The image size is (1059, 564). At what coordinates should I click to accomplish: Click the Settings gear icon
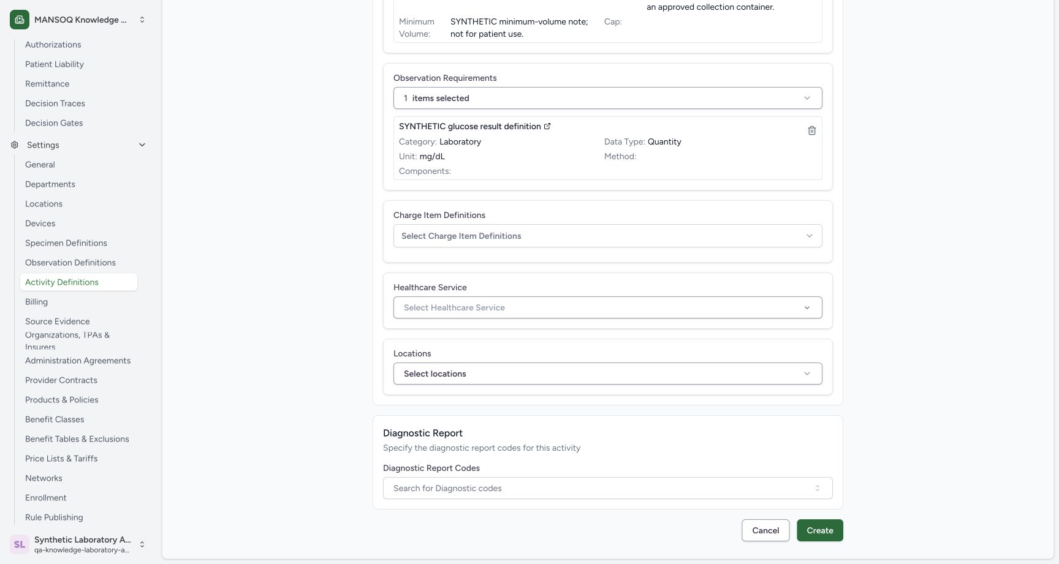pyautogui.click(x=15, y=145)
